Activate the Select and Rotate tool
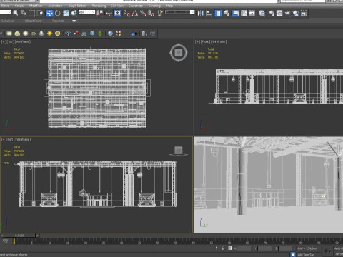This screenshot has width=343, height=257. click(58, 13)
